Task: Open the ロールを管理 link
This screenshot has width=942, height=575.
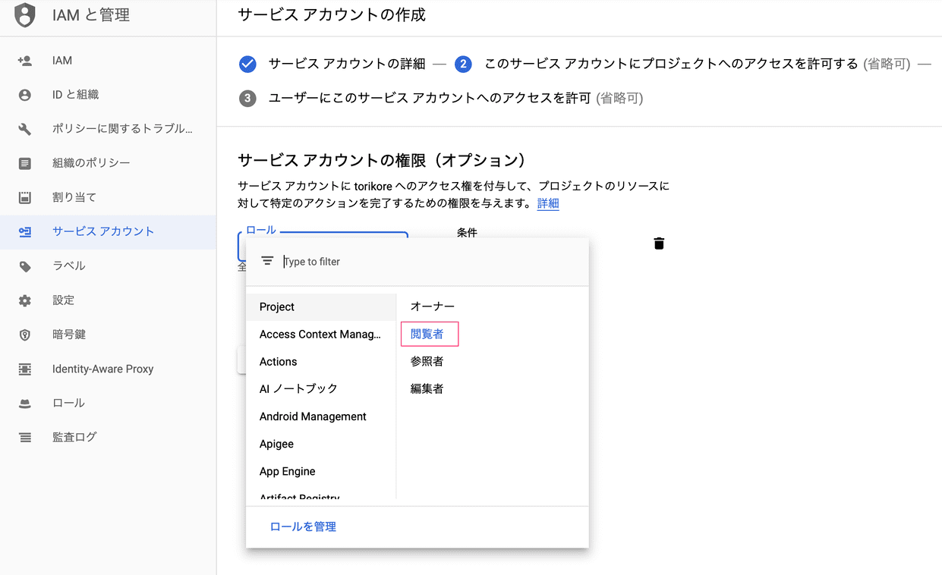Action: click(x=302, y=526)
